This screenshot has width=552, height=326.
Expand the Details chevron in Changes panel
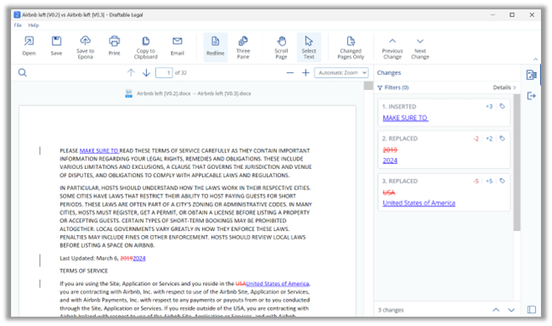(x=504, y=87)
